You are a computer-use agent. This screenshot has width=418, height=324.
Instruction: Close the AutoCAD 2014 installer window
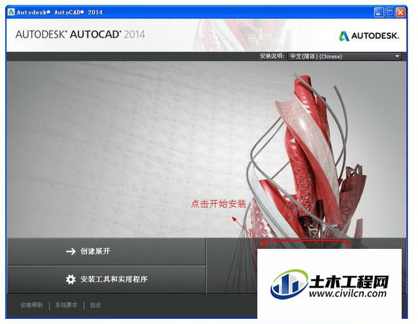400,12
